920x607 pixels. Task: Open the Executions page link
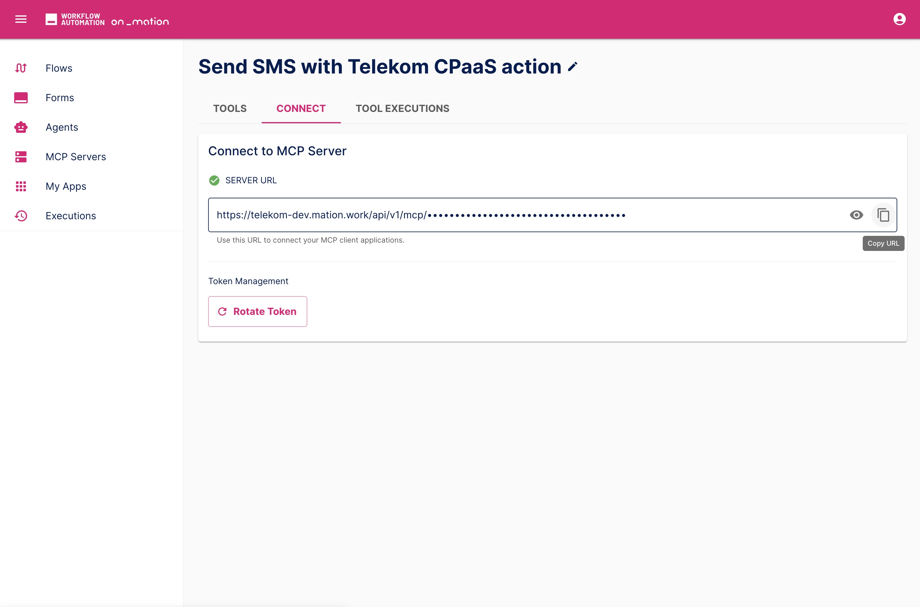[71, 216]
